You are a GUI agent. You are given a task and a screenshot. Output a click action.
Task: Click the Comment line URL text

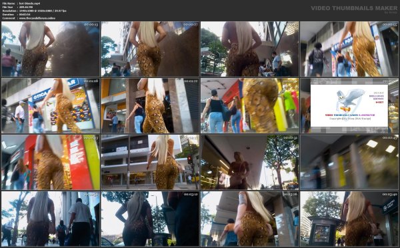(37, 18)
